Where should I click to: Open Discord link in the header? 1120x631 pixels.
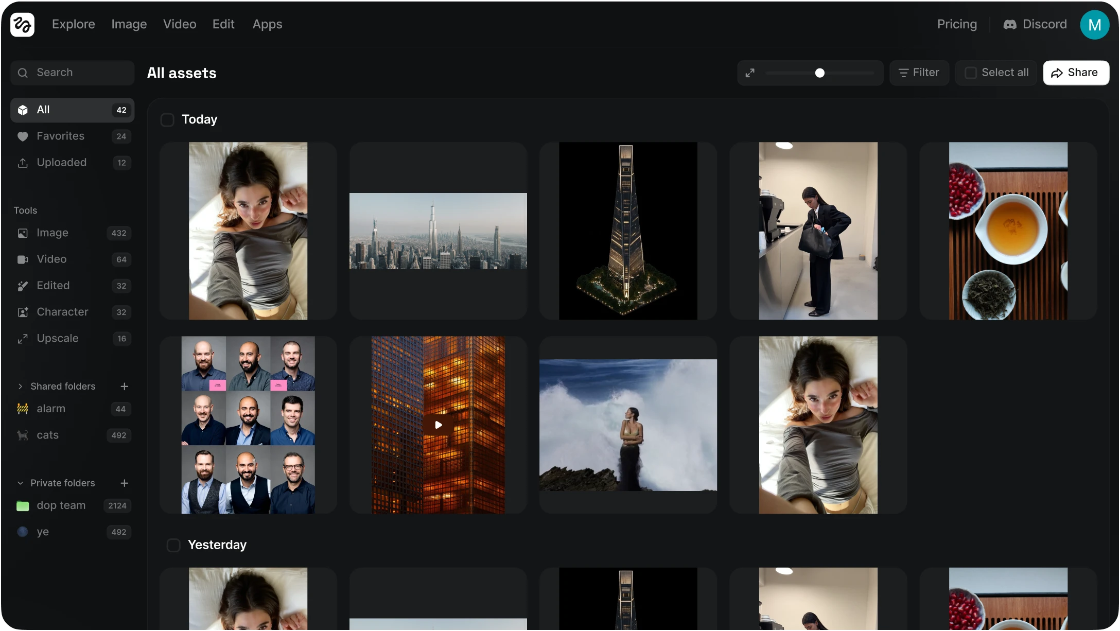point(1035,24)
